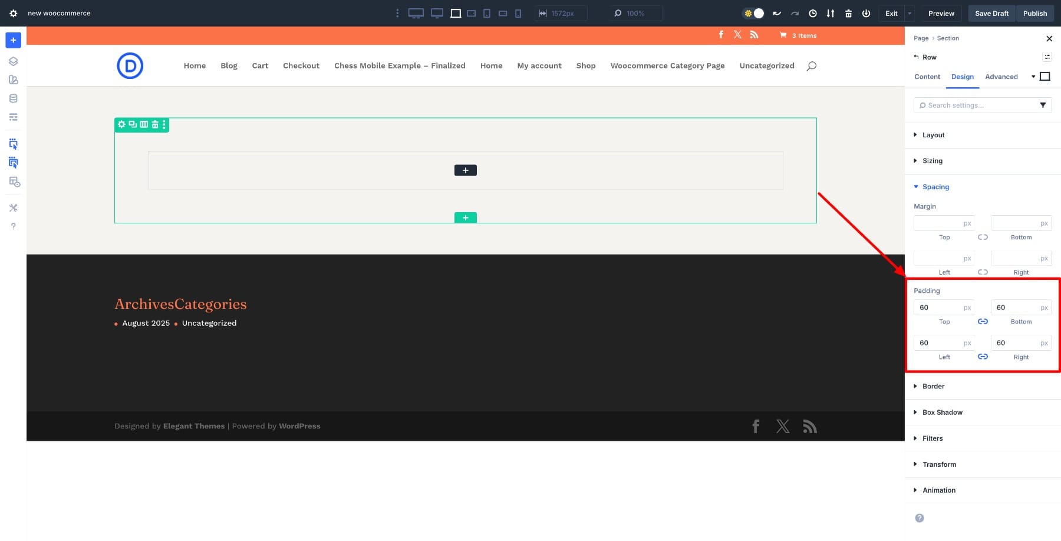Open row settings via the green gear icon
The width and height of the screenshot is (1061, 541).
click(121, 124)
